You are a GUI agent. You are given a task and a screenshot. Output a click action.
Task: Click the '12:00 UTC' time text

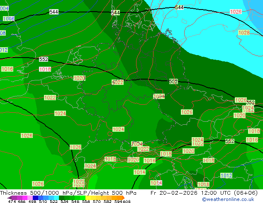216,193
